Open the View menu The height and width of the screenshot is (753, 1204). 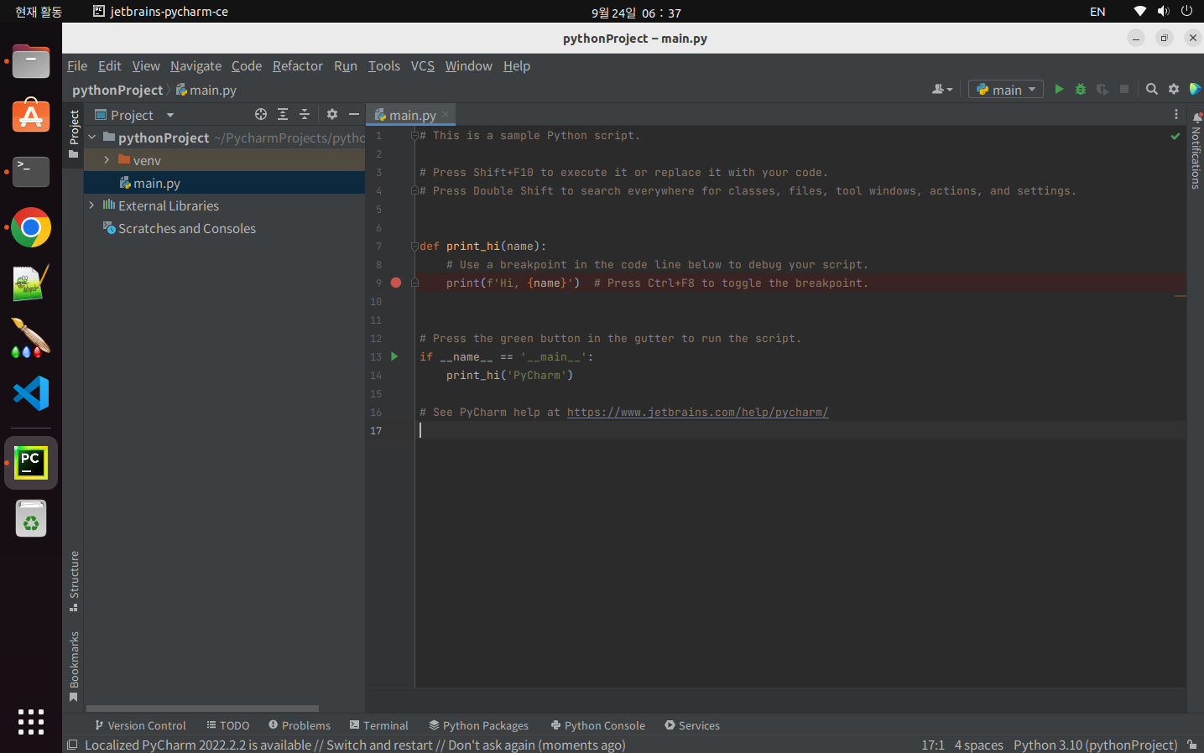pos(146,65)
